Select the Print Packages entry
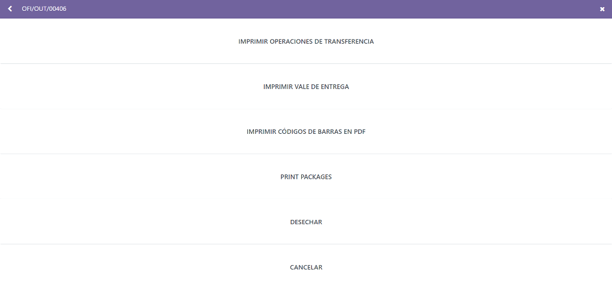Viewport: 612px width, 288px height. tap(306, 177)
